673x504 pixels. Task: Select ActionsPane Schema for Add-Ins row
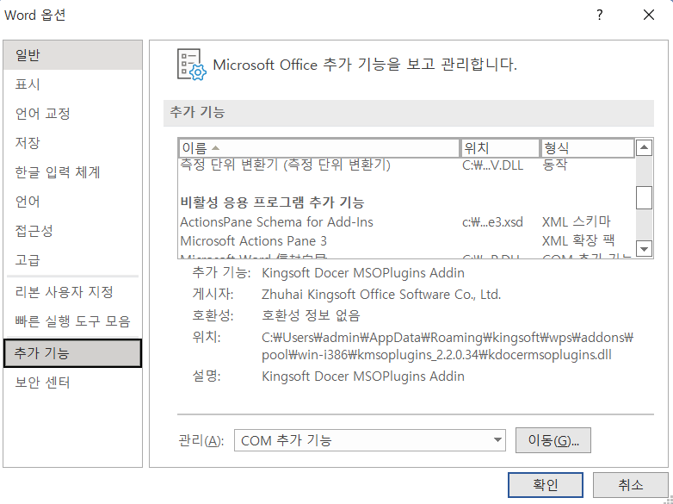pos(406,222)
